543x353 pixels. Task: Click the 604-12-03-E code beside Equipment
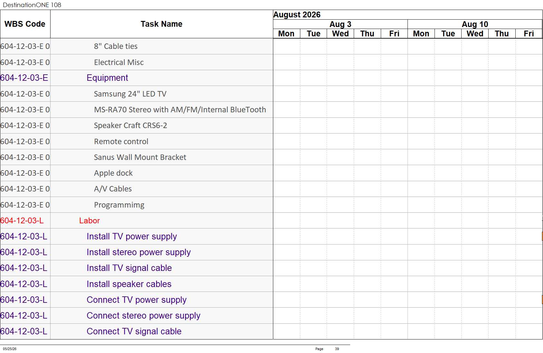click(x=24, y=78)
